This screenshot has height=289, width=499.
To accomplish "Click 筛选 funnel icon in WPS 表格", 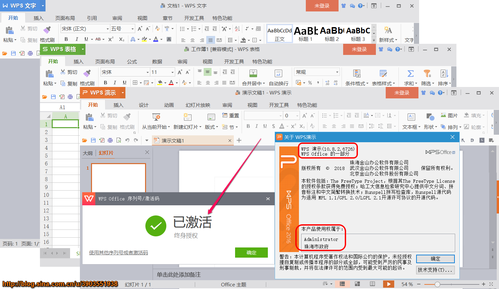I will pyautogui.click(x=427, y=73).
